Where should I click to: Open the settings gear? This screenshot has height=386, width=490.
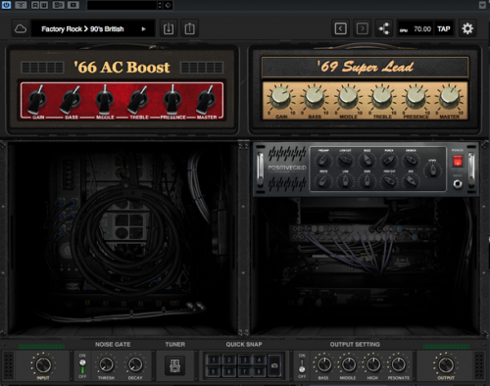tap(467, 28)
